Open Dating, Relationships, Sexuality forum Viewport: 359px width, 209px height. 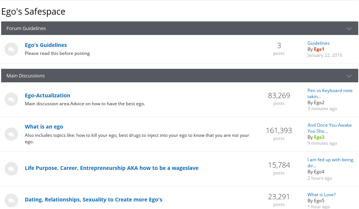94,200
